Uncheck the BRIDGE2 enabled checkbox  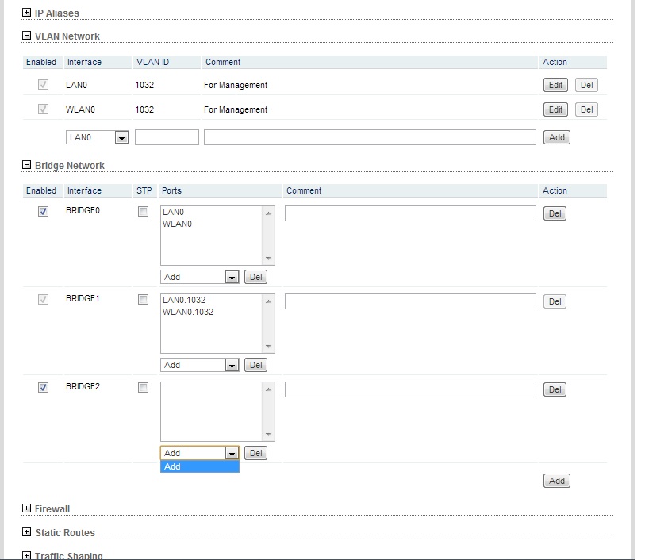pos(43,388)
